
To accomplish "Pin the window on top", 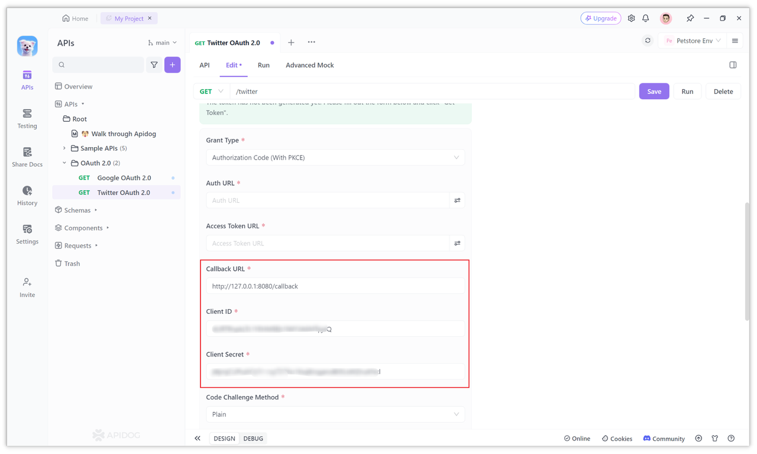I will click(690, 18).
